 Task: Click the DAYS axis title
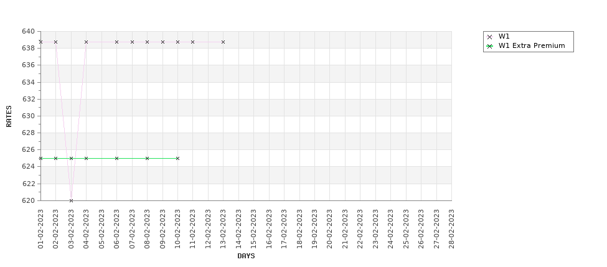point(246,256)
